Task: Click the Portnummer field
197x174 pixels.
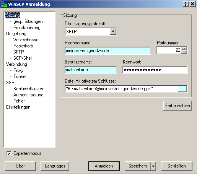Action: pos(169,50)
